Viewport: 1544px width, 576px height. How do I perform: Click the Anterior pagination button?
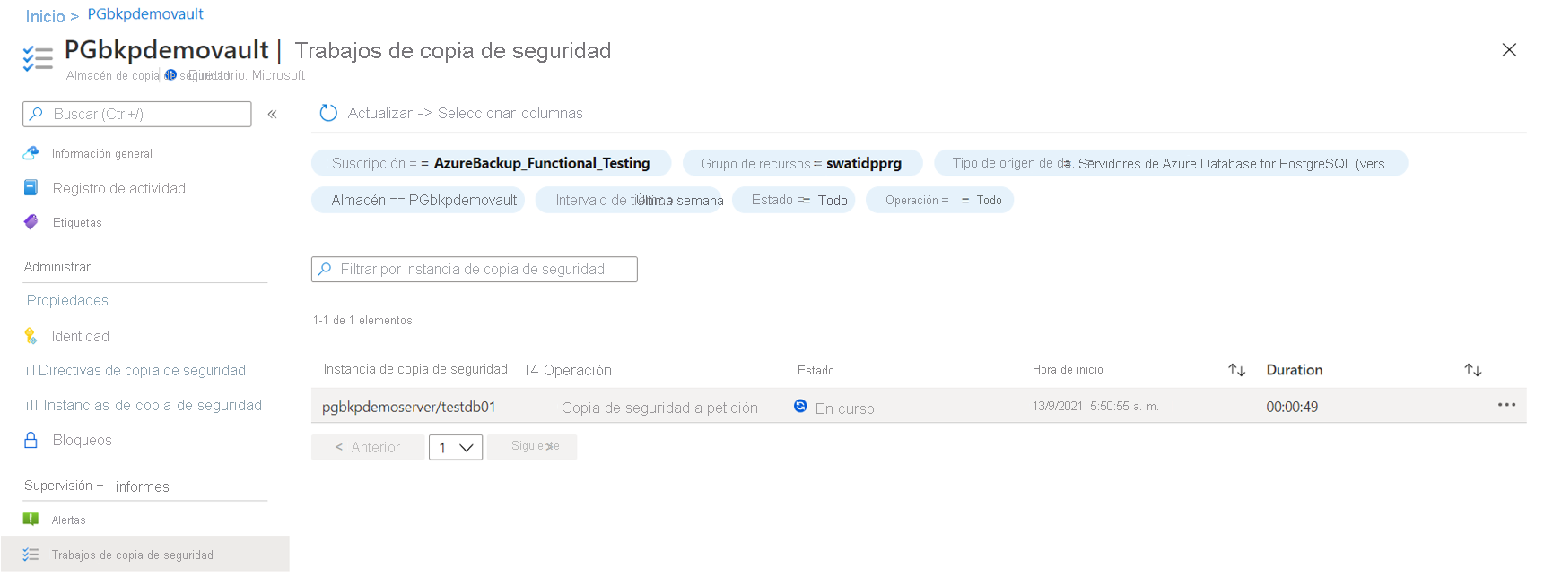point(368,447)
